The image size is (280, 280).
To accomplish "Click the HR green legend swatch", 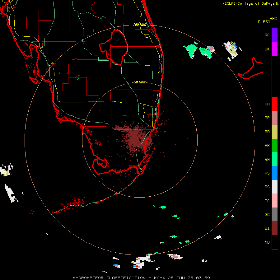I will [275, 146].
